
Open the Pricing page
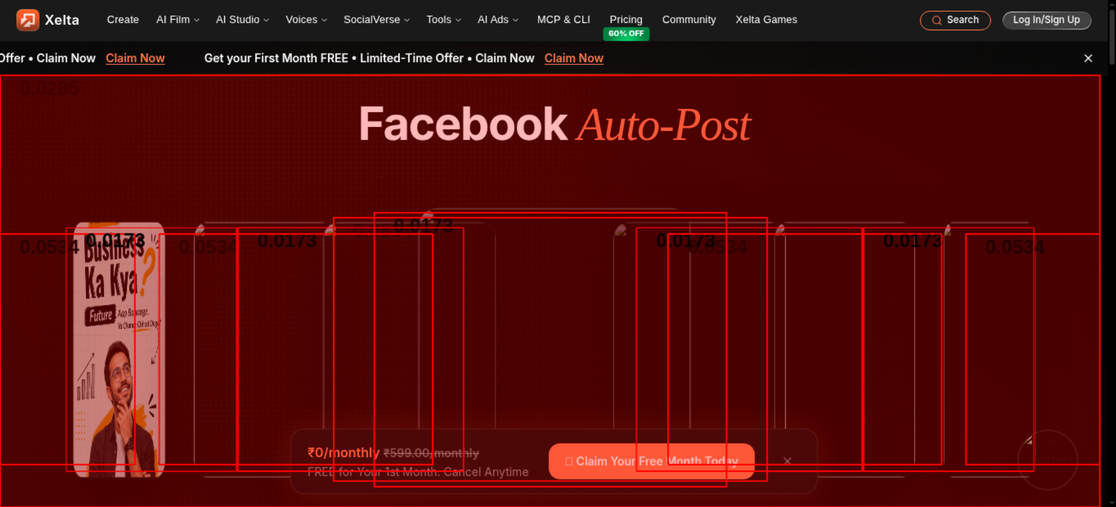[x=626, y=20]
